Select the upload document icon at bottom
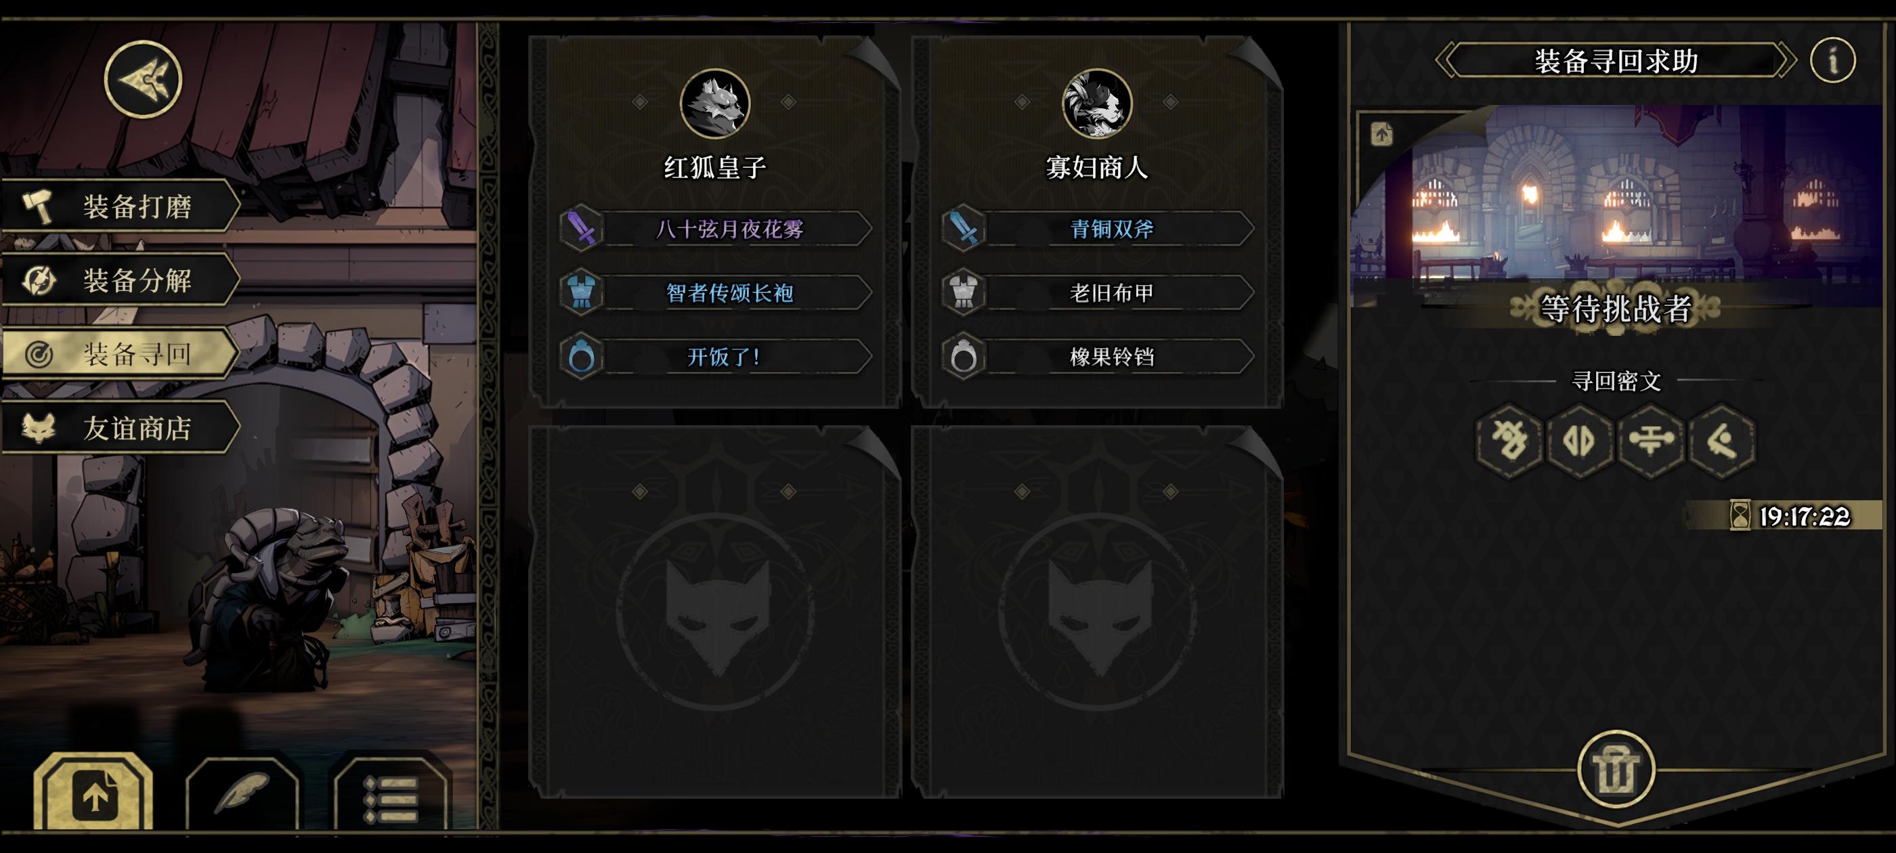This screenshot has height=853, width=1896. pos(93,793)
